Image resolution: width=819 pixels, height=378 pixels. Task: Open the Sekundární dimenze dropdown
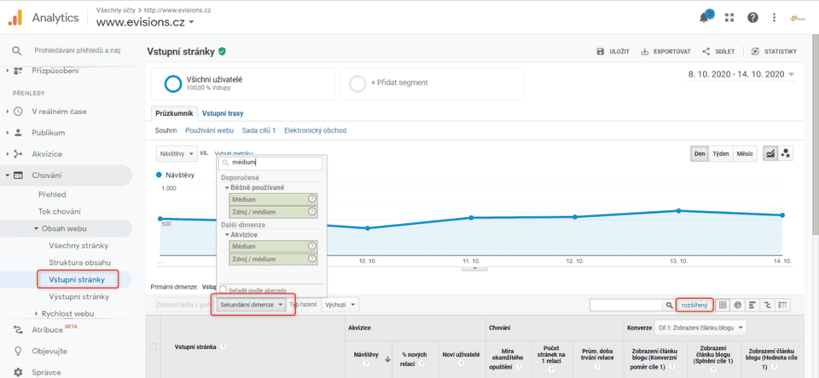click(252, 305)
